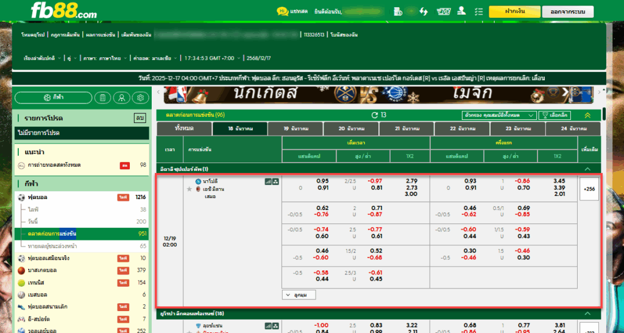The image size is (624, 333).
Task: Select the 20 ธันวาคม tab
Action: [x=350, y=128]
